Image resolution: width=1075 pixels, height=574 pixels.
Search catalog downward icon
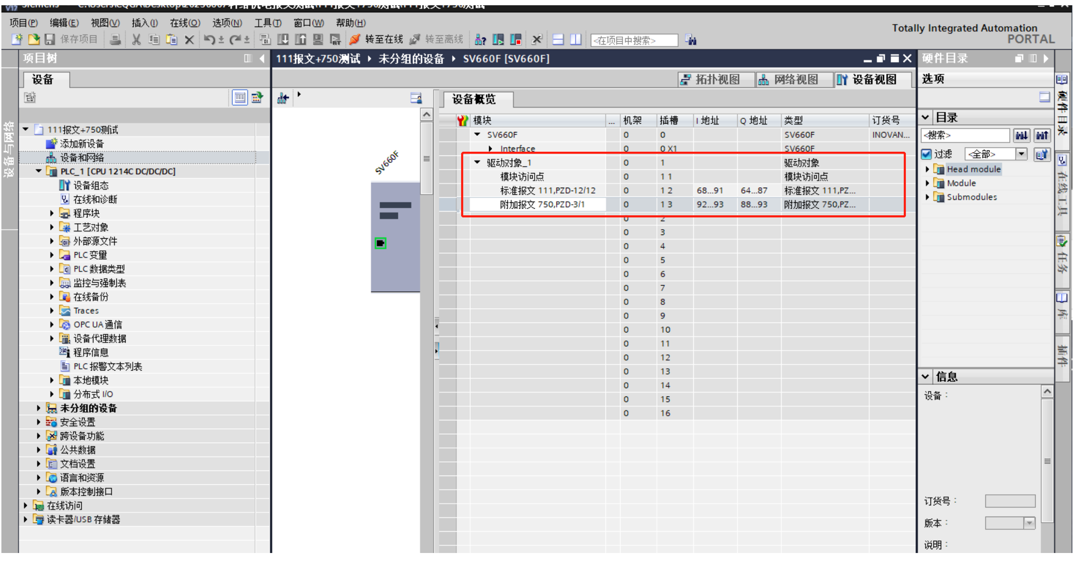(1022, 136)
